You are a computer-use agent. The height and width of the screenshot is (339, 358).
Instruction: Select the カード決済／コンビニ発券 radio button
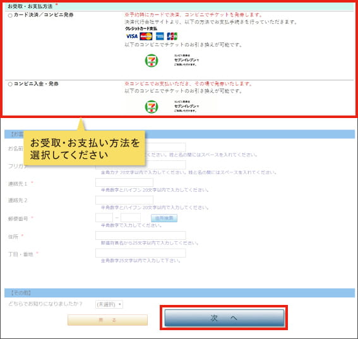pyautogui.click(x=10, y=16)
